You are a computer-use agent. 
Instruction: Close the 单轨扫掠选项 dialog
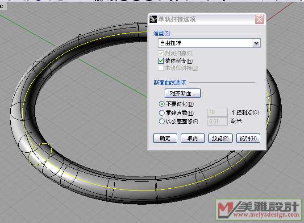point(259,19)
